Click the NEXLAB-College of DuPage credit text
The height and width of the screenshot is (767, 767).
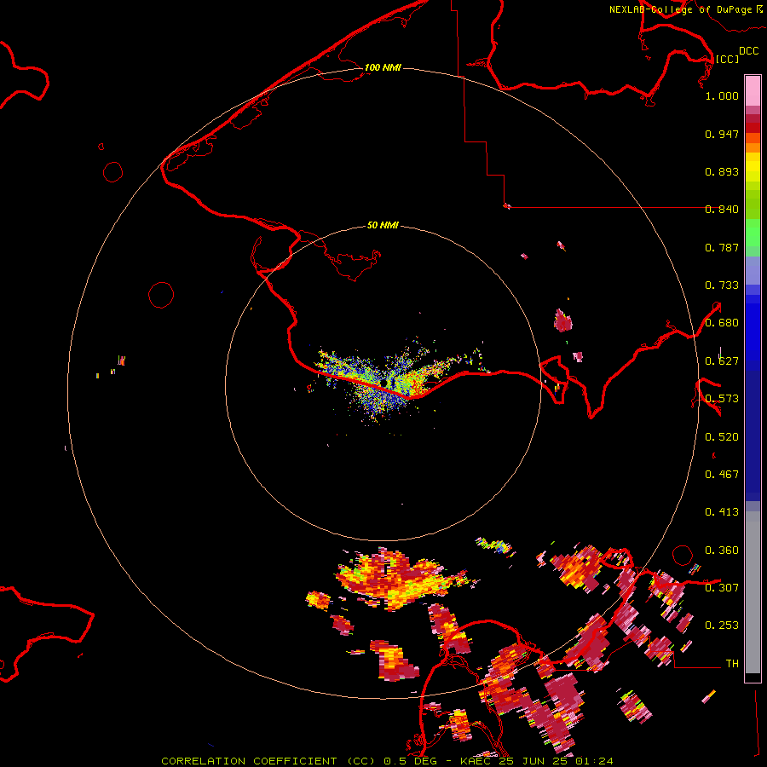tap(681, 9)
